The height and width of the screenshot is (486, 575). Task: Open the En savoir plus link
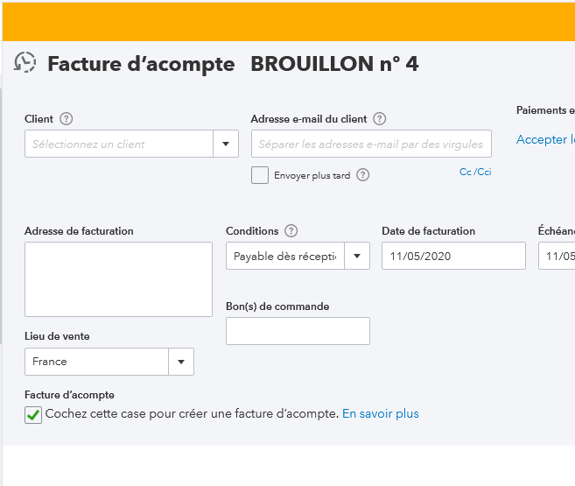point(381,413)
